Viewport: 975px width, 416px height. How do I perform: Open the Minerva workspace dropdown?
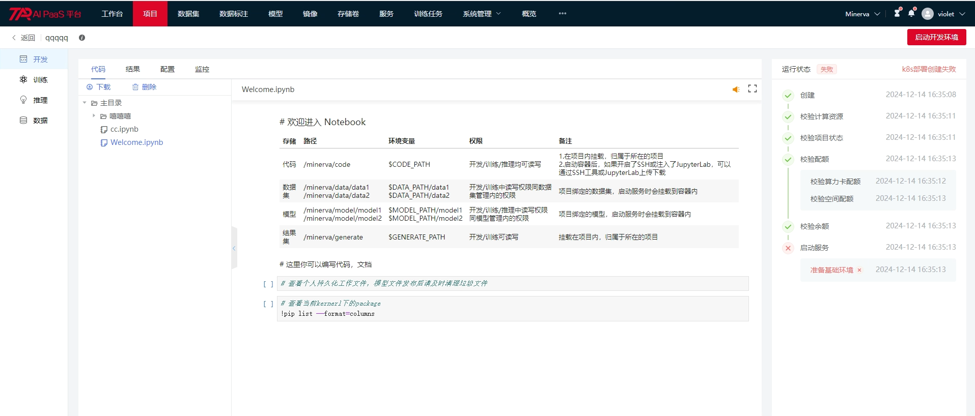tap(862, 14)
